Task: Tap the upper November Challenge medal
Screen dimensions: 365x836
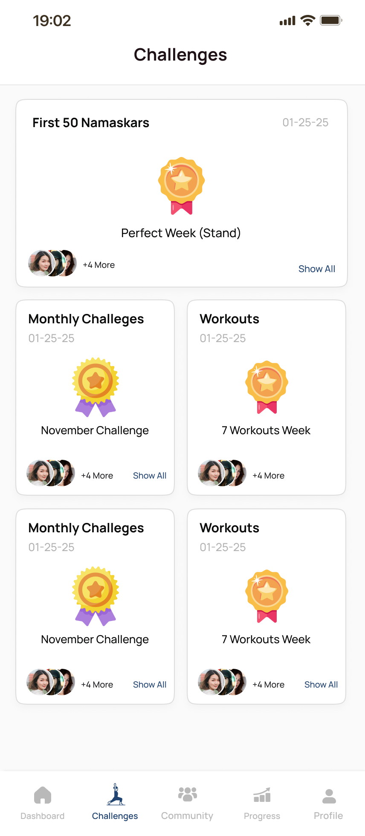Action: (96, 387)
